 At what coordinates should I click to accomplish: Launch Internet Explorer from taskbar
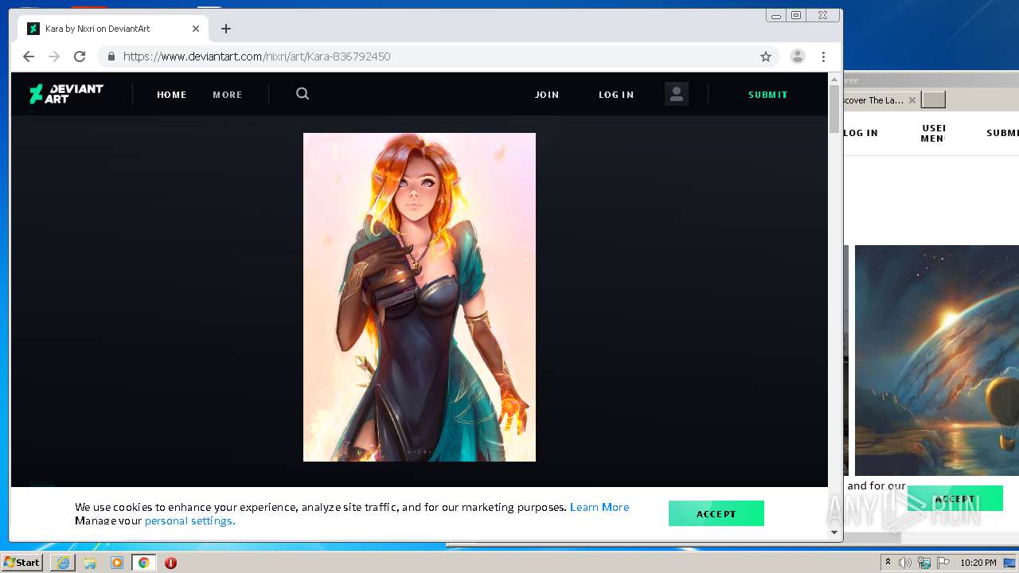(x=63, y=563)
